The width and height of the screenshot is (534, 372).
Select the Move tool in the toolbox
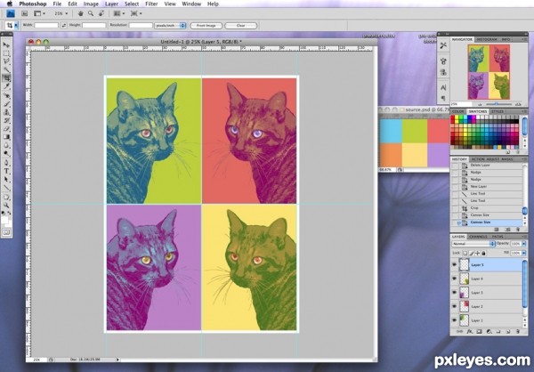coord(6,44)
